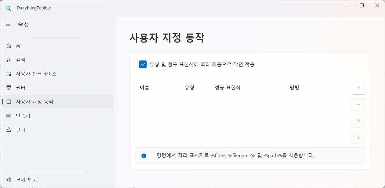Click the minus remove action button
The height and width of the screenshot is (188, 385).
pyautogui.click(x=358, y=105)
